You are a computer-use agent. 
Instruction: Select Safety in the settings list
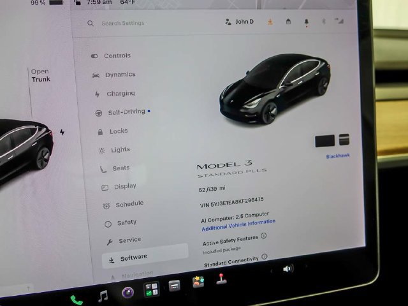coord(120,223)
